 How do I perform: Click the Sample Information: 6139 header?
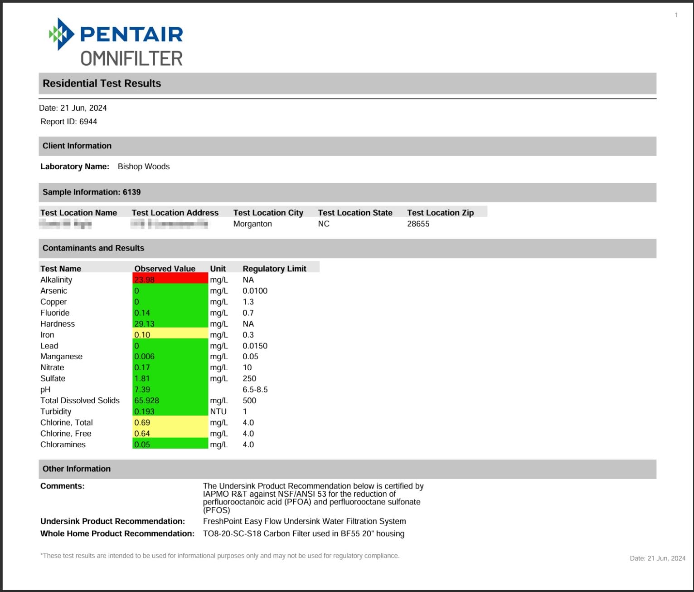347,192
